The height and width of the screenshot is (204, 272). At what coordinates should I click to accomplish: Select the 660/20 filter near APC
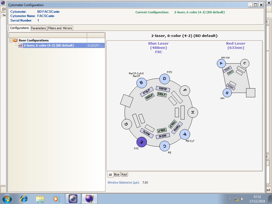[231, 87]
